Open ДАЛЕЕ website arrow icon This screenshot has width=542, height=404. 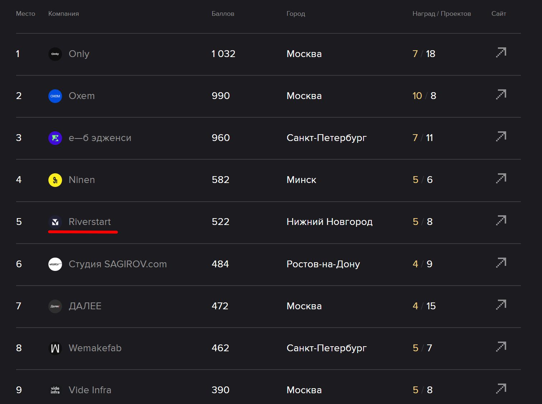(x=501, y=305)
